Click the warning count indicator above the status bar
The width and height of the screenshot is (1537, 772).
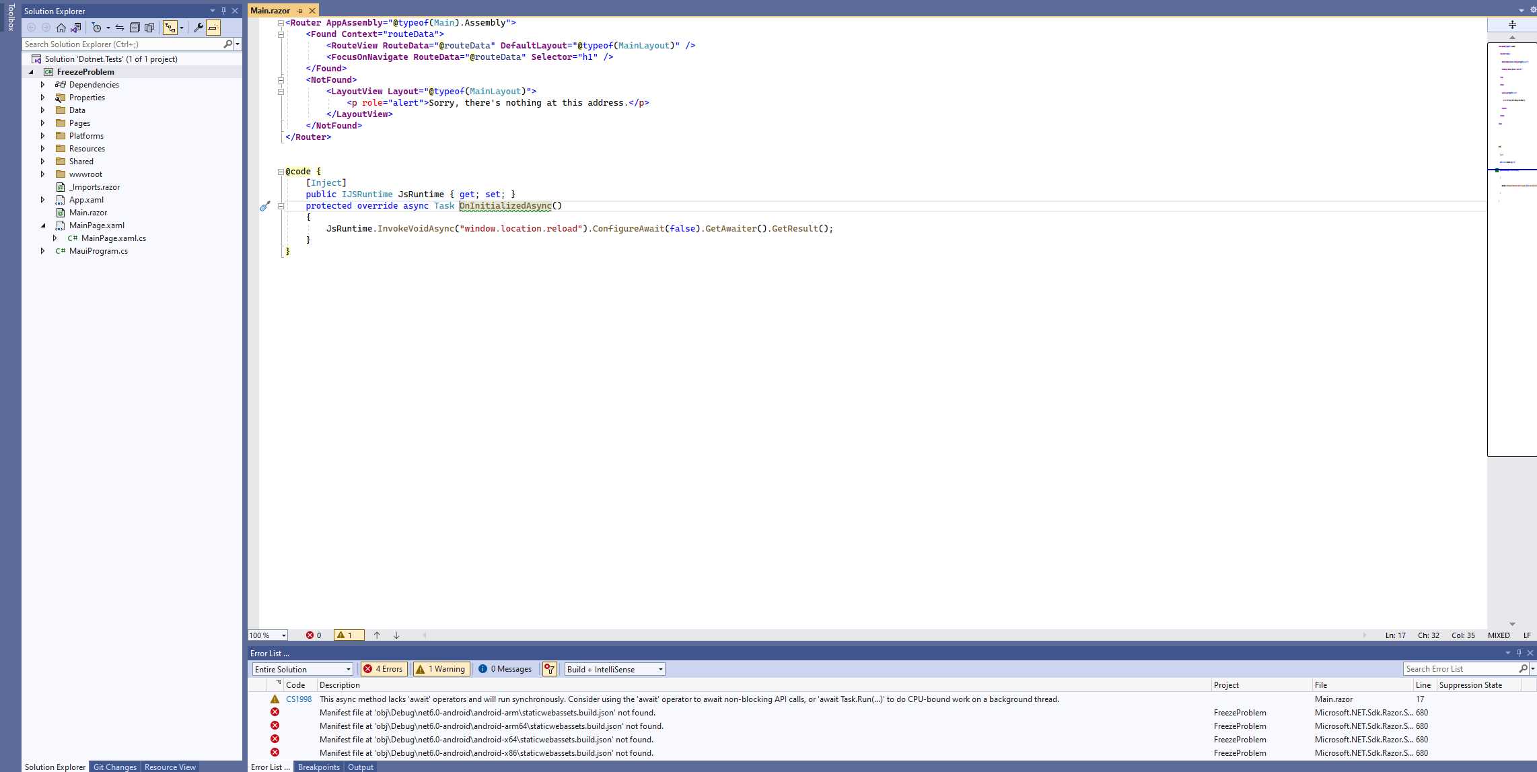[349, 635]
